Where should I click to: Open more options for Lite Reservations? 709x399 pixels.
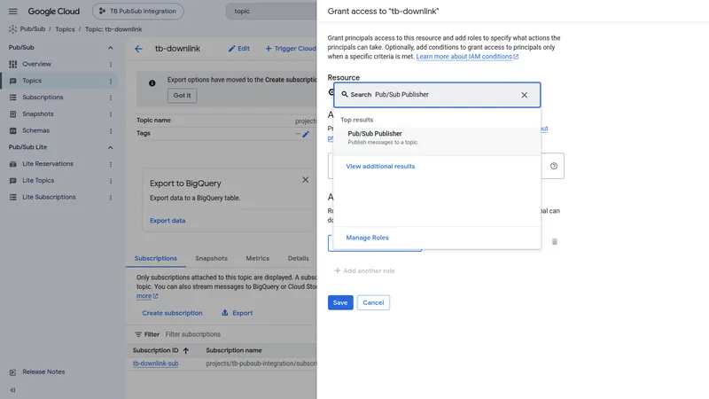[x=111, y=164]
